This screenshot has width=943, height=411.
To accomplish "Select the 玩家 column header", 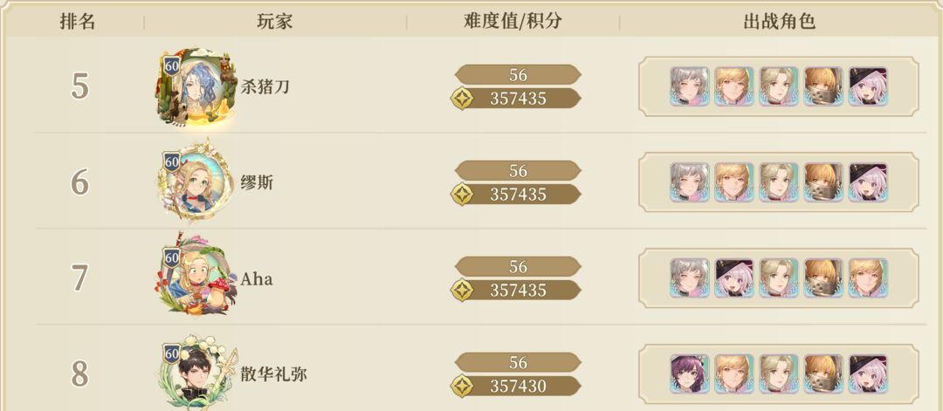I will [275, 22].
